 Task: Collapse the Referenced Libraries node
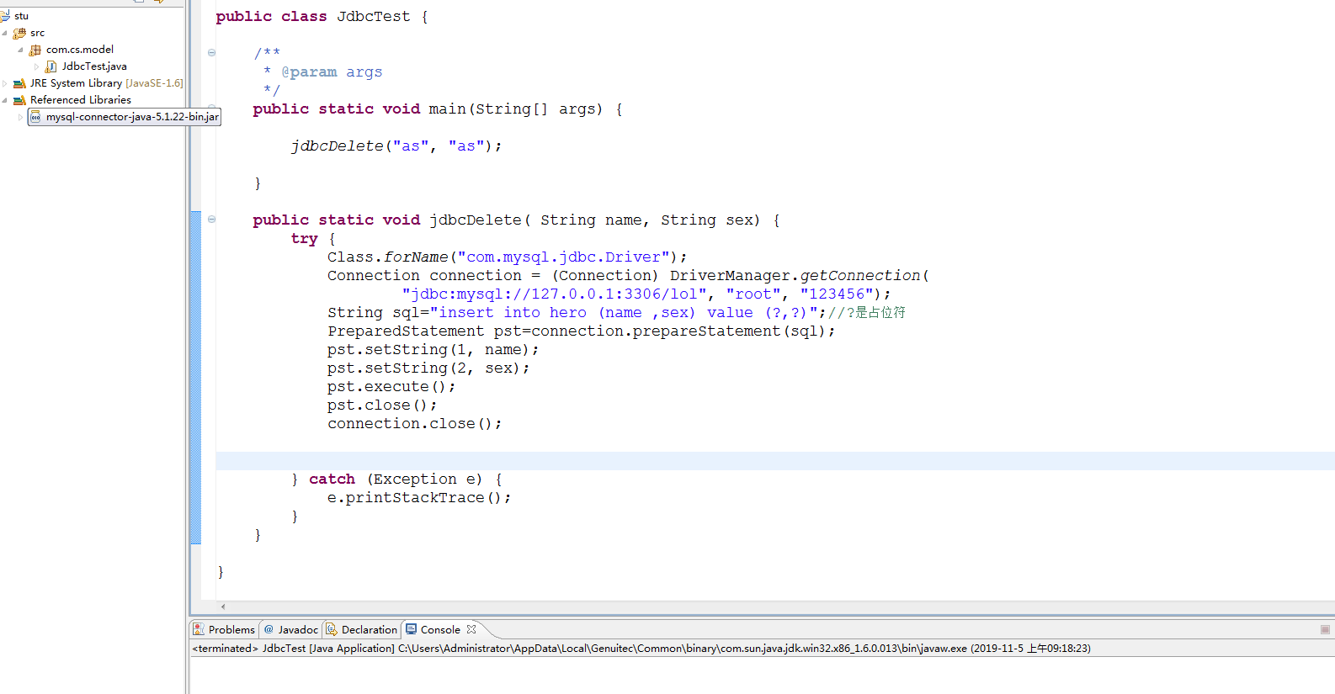click(5, 100)
